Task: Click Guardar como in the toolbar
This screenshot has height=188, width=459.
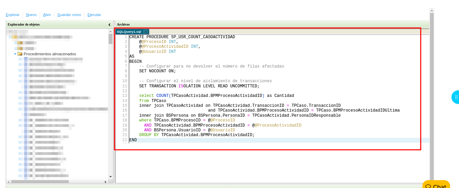Action: 69,15
